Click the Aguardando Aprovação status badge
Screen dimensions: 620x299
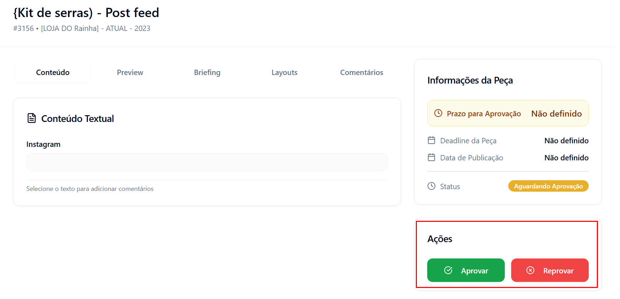pyautogui.click(x=548, y=186)
